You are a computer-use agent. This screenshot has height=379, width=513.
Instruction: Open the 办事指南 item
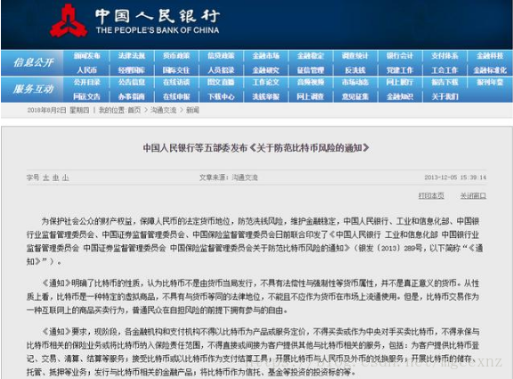[132, 96]
